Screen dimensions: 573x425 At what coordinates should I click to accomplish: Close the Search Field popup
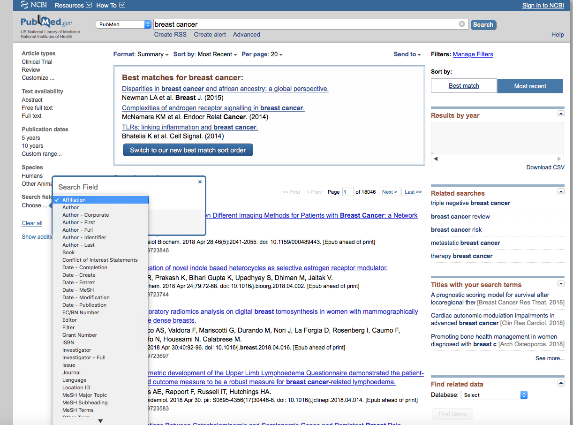(x=200, y=182)
